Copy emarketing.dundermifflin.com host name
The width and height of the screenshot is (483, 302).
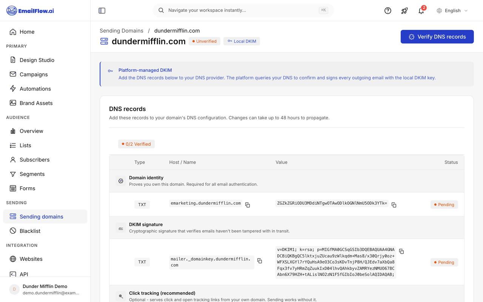tap(248, 205)
